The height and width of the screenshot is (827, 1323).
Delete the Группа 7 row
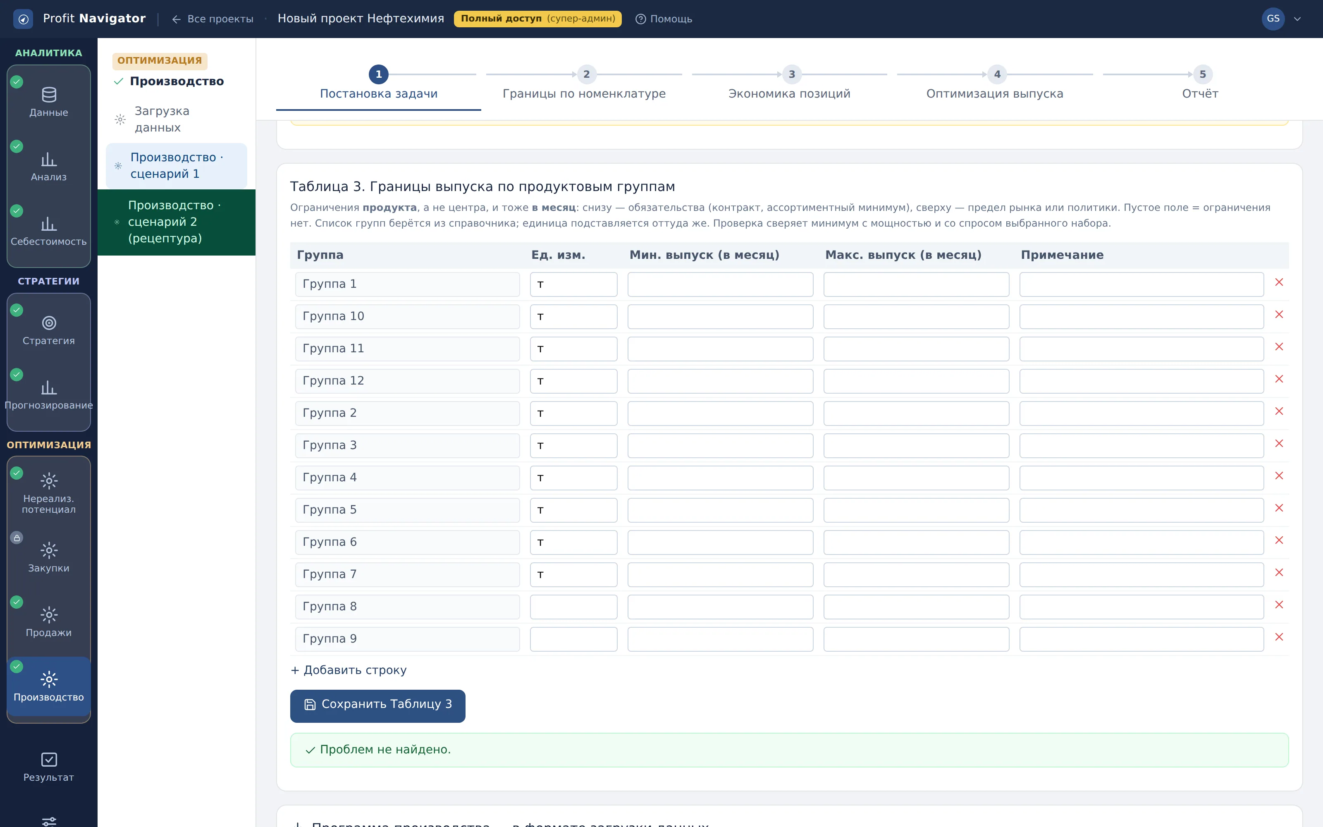[x=1279, y=573]
